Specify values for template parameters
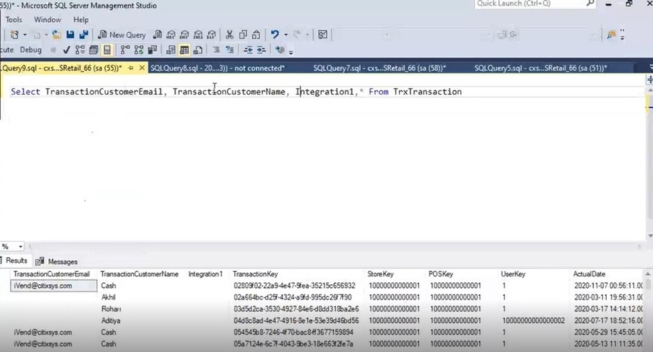The image size is (653, 352). tap(280, 50)
